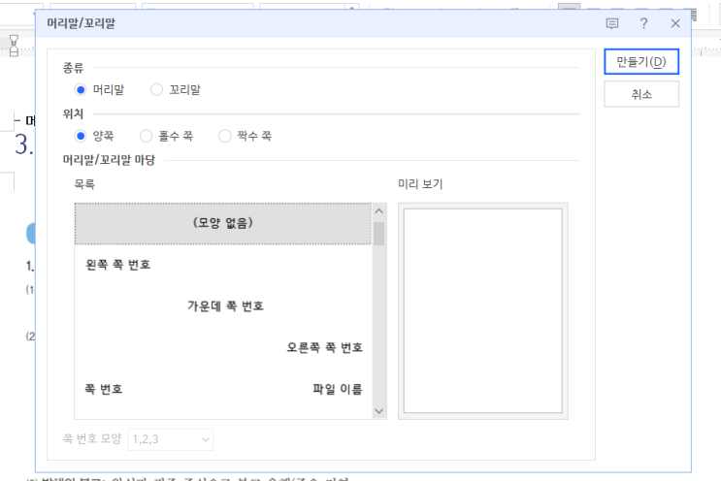Select the 꼬리말 radio button
Image resolution: width=721 pixels, height=481 pixels.
pyautogui.click(x=157, y=89)
